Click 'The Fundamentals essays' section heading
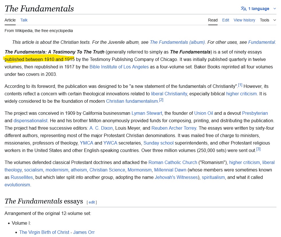The width and height of the screenshot is (281, 237). (44, 201)
